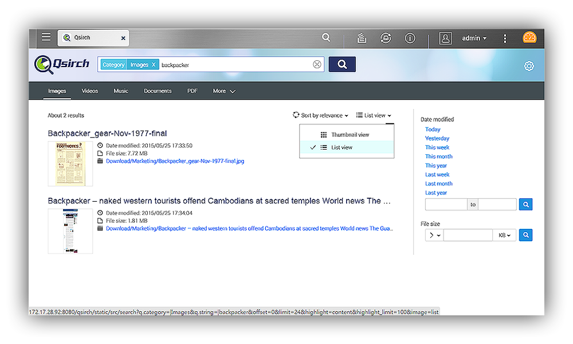Open Qsirch settings gear
The image size is (573, 344).
(x=529, y=66)
